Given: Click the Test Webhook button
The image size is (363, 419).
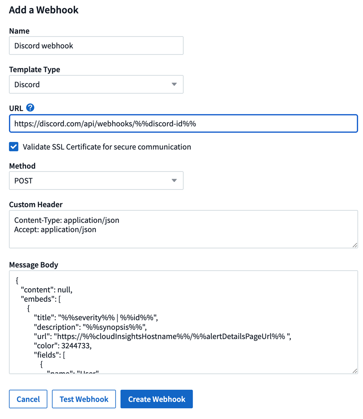Looking at the screenshot, I should [x=84, y=399].
